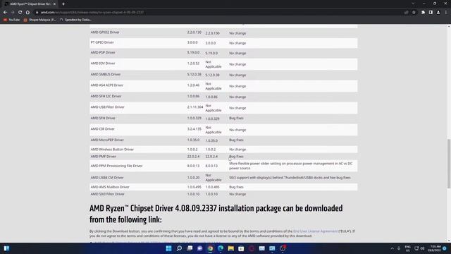Click the microphone tray icon

click(x=399, y=248)
